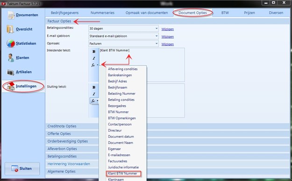Viewport: 292px width, 181px height.
Task: Toggle bold in Sluiting tekst editor
Action: [94, 87]
